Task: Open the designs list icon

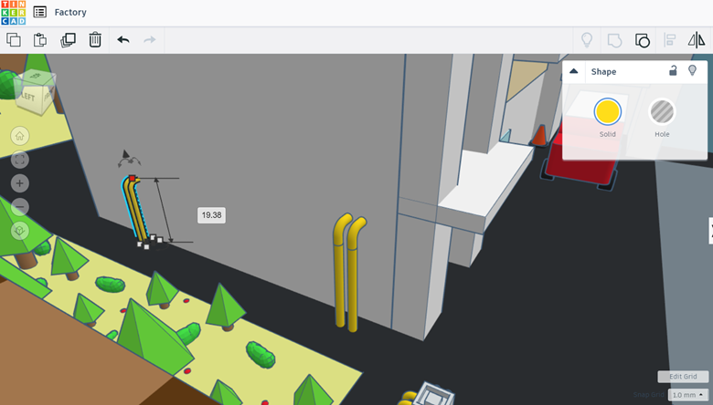Action: (x=40, y=12)
